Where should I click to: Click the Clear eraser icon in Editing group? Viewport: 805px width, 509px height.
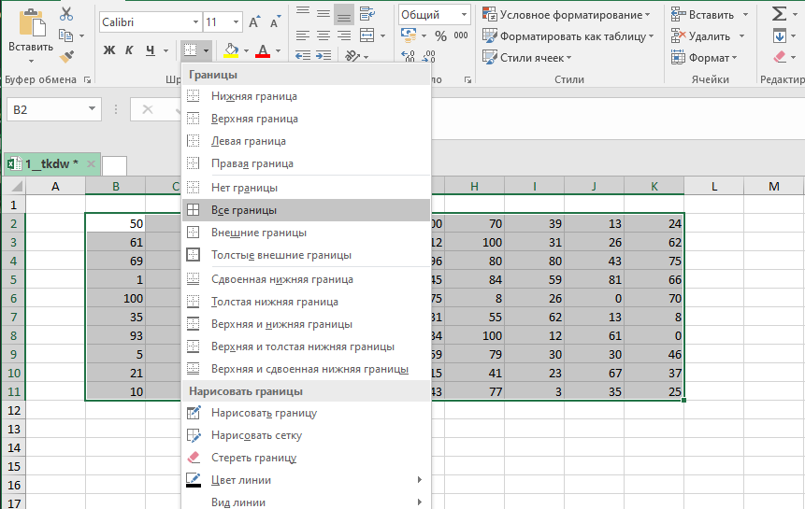click(779, 58)
